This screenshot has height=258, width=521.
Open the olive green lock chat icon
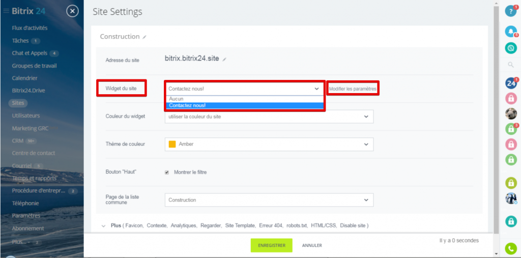click(511, 183)
